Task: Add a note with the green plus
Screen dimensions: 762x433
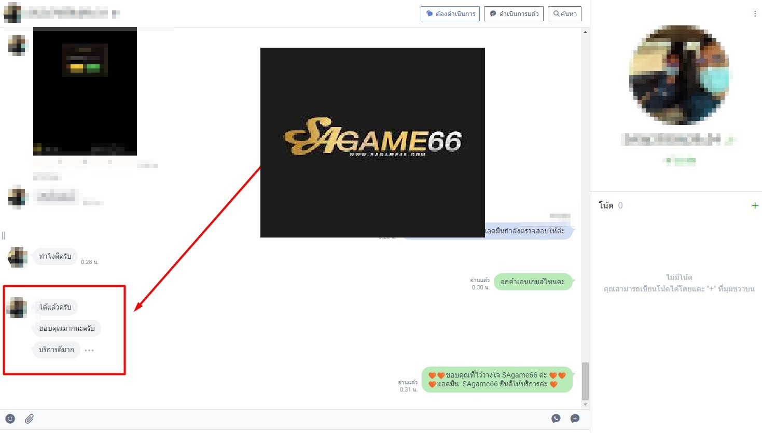Action: [755, 206]
